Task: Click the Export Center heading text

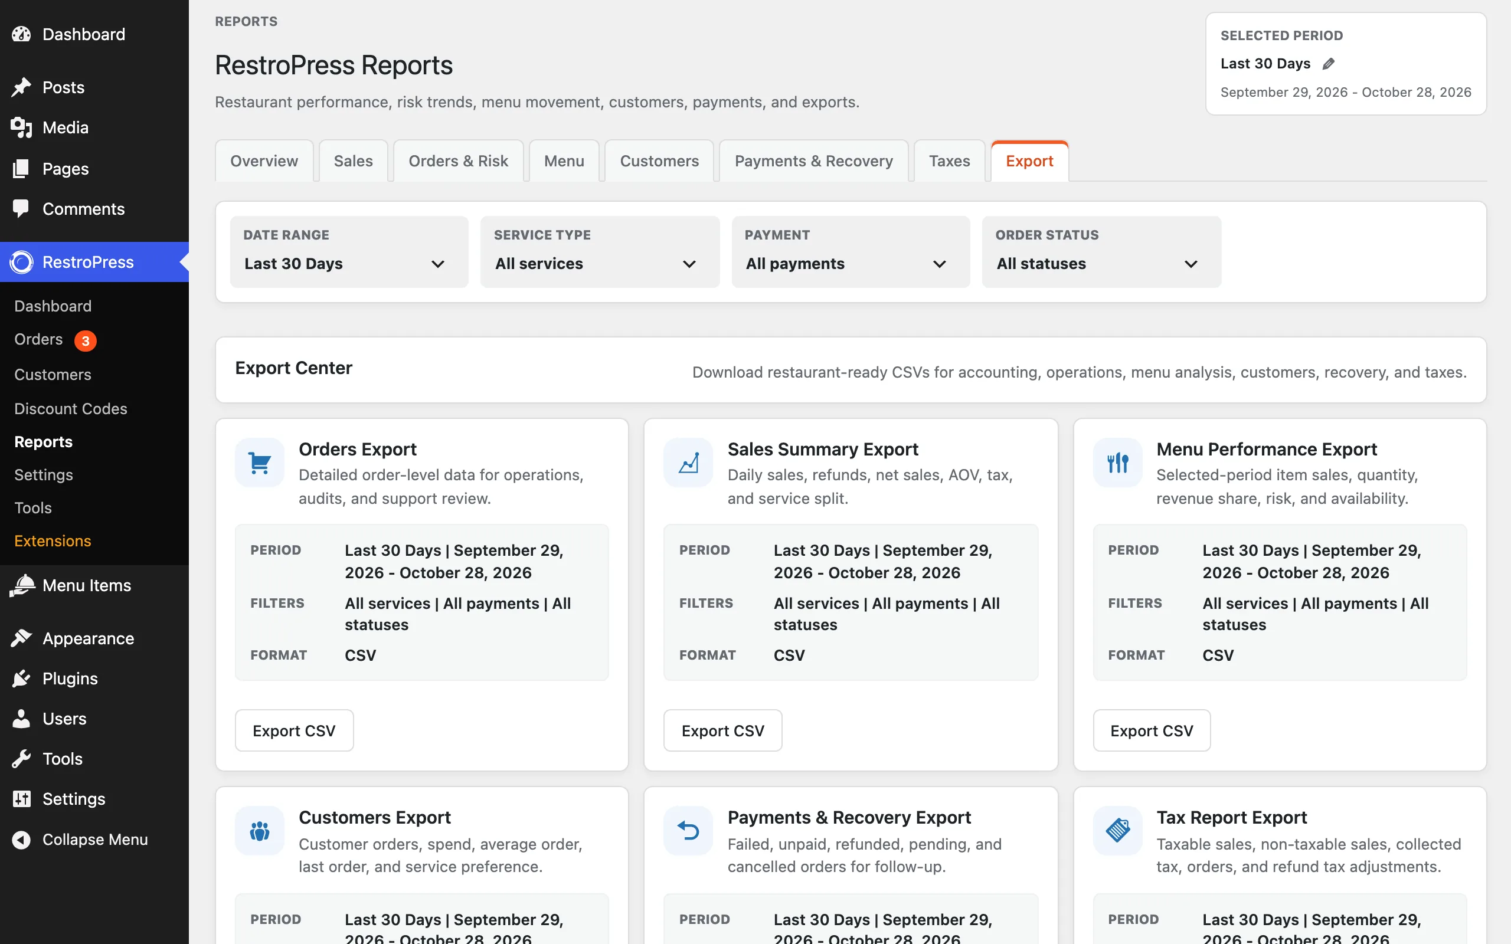Action: [293, 368]
